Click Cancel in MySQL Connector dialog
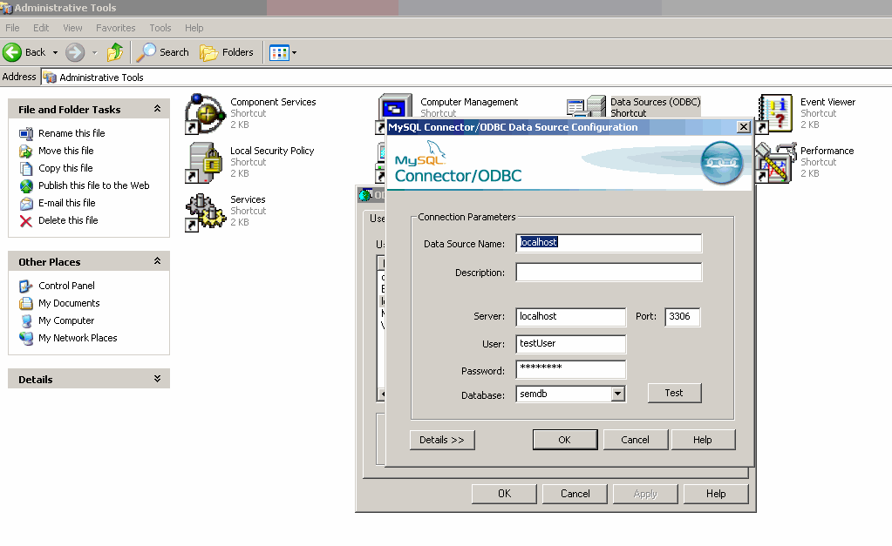Screen dimensions: 892x546 636,440
